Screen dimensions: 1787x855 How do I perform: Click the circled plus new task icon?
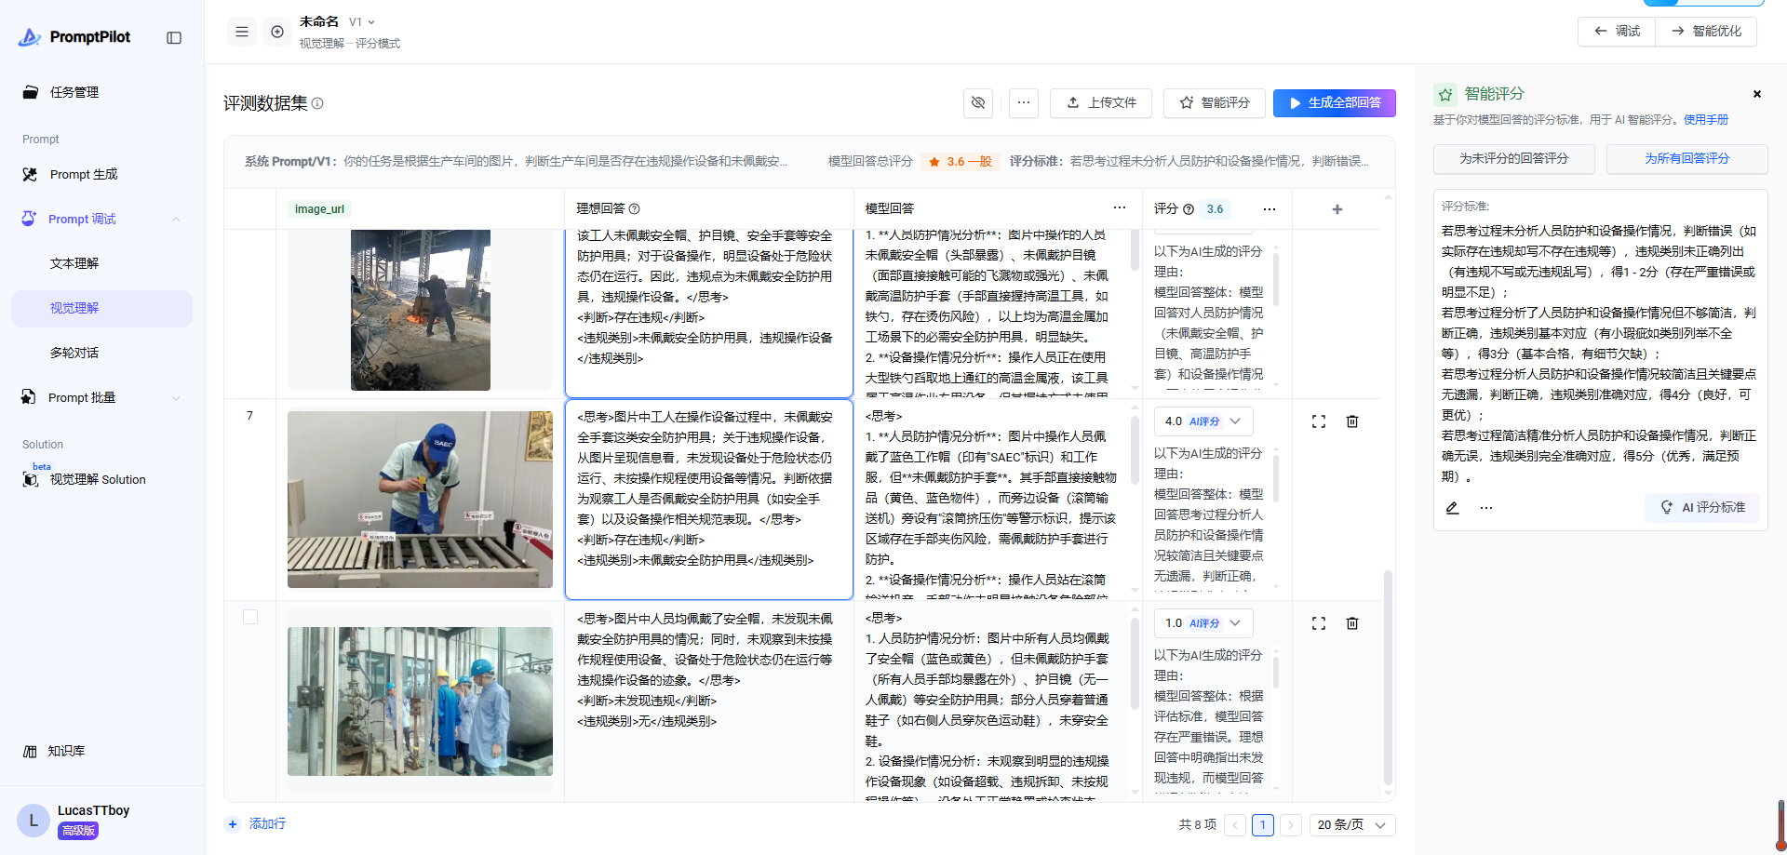277,32
